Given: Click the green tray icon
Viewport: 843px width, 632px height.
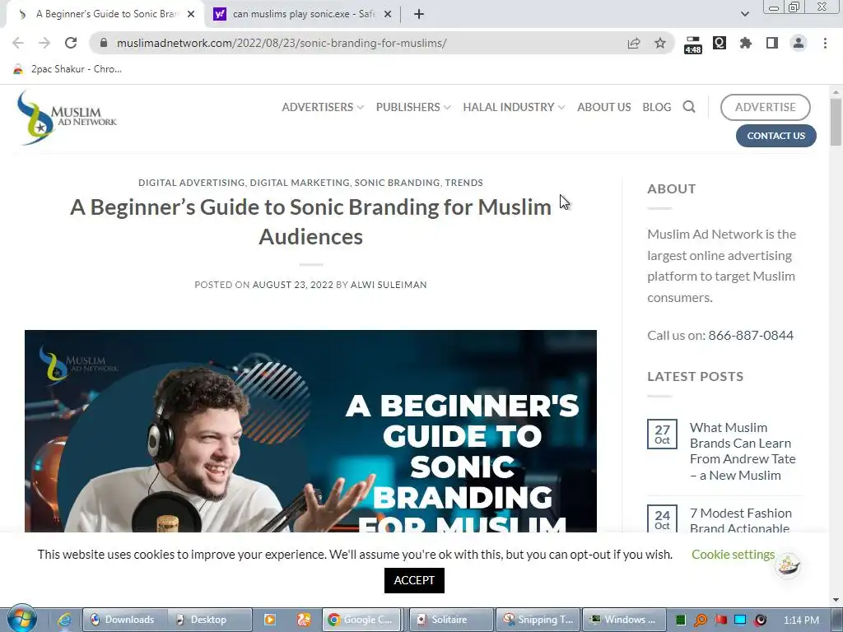Looking at the screenshot, I should 681,620.
